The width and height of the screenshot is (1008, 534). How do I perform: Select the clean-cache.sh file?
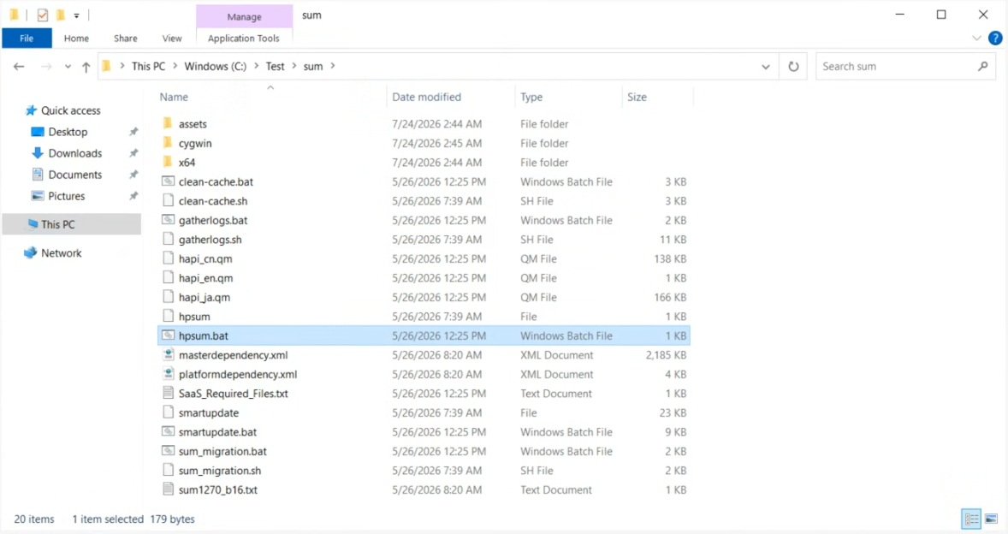[x=424, y=200]
